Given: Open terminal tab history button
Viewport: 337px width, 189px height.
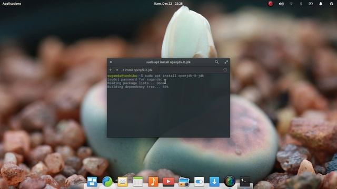Looking at the screenshot, I should point(225,70).
